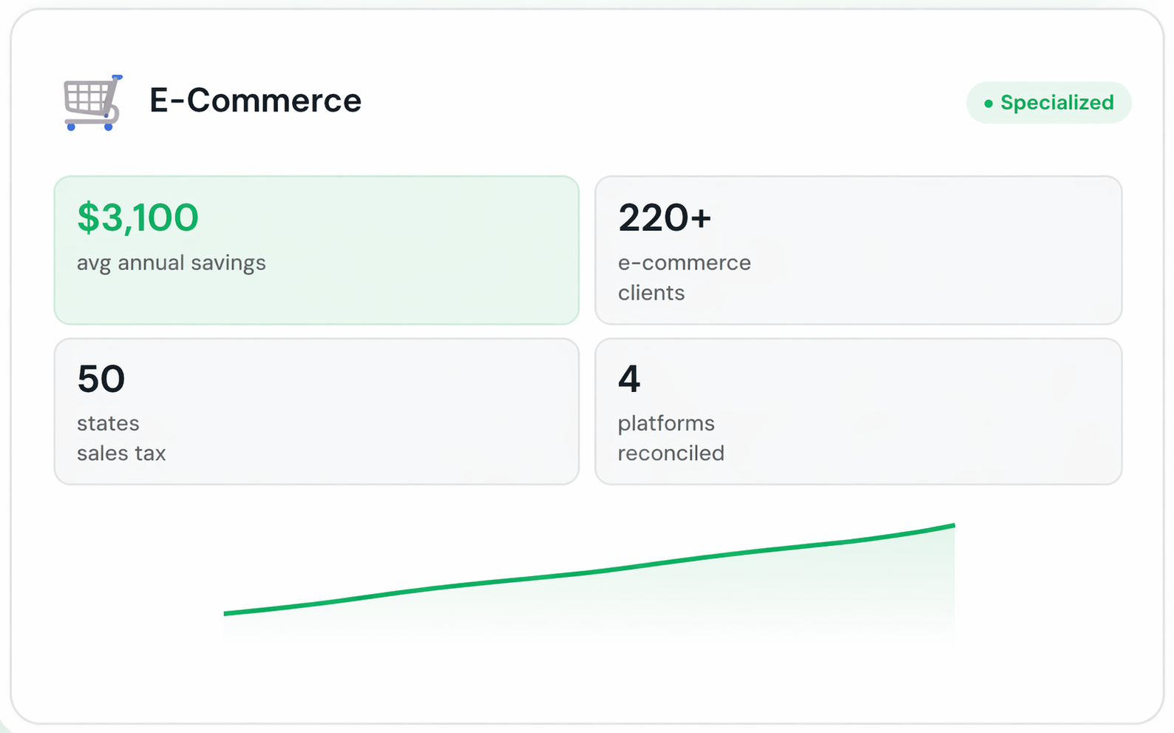
Task: Click the 220+ clients number
Action: point(664,217)
